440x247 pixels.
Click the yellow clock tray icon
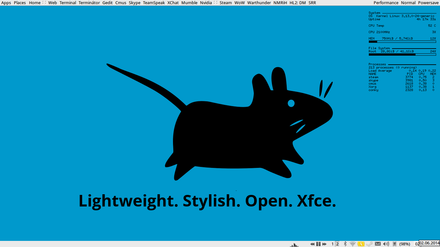tap(361, 244)
